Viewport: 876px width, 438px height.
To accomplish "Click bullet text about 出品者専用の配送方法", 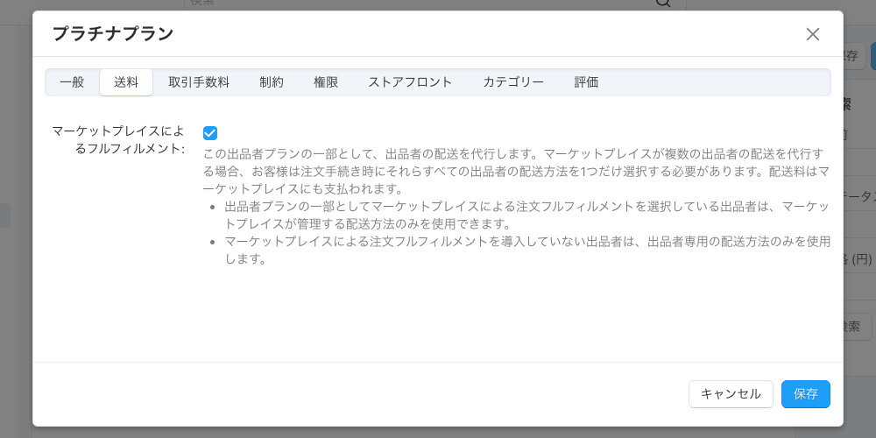I will pyautogui.click(x=527, y=251).
